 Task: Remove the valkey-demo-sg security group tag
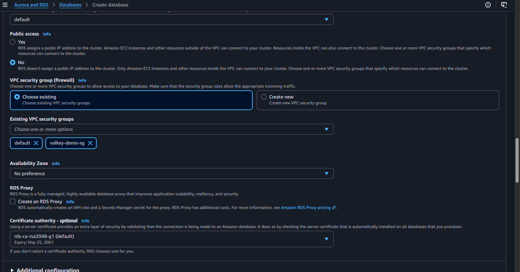pos(90,143)
